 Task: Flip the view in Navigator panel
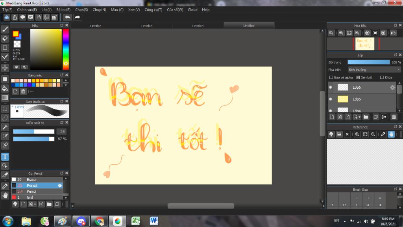393,33
